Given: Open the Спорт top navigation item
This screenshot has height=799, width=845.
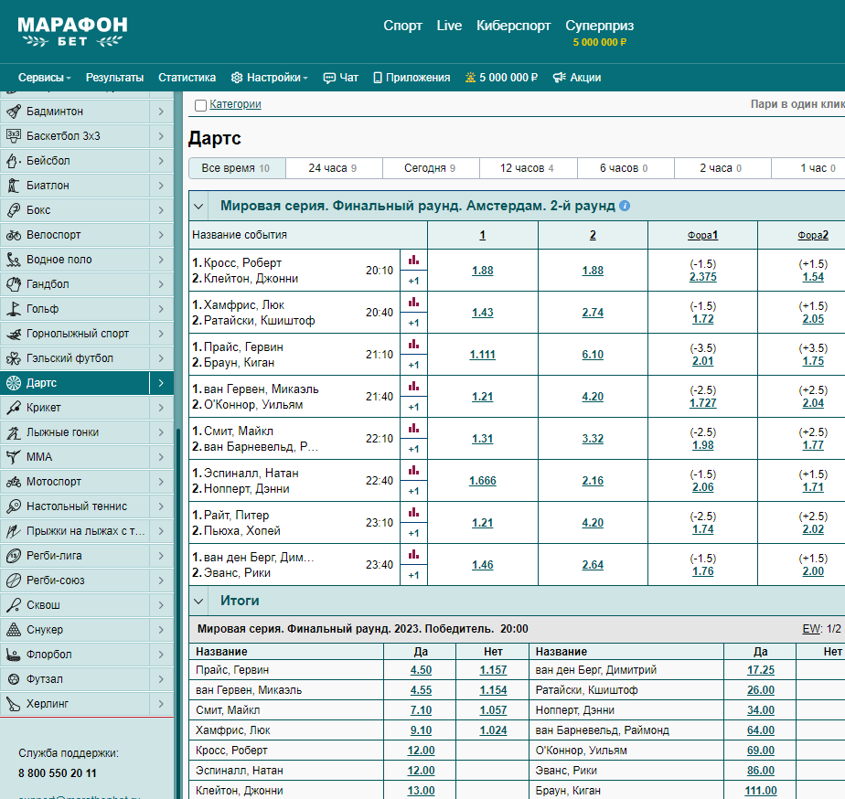Looking at the screenshot, I should coord(402,26).
